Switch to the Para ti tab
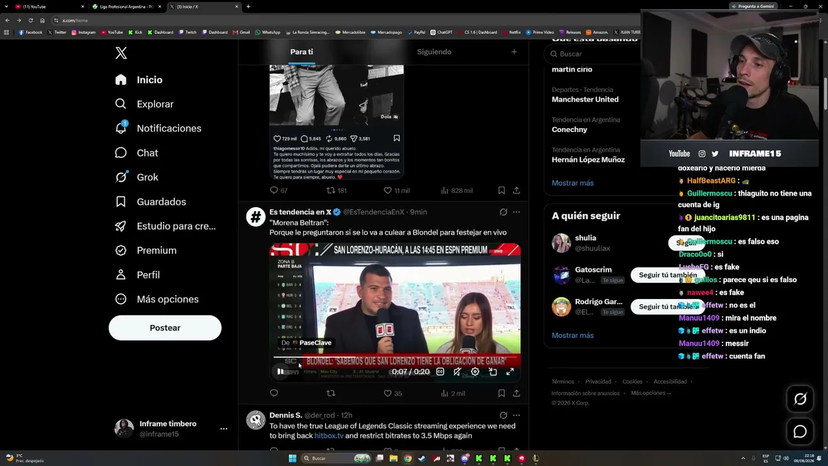This screenshot has height=466, width=828. pyautogui.click(x=301, y=52)
